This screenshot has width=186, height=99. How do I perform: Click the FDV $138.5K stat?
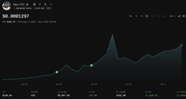pos(7,94)
